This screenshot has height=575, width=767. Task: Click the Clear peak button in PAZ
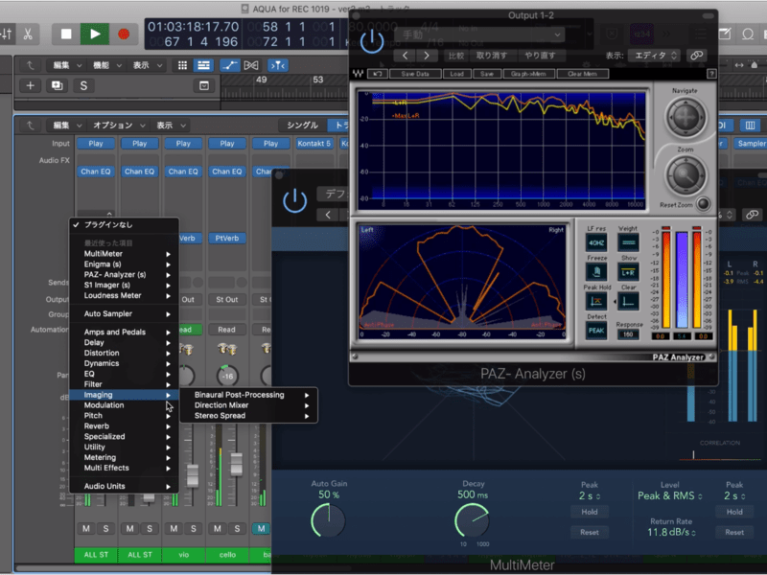[x=629, y=302]
